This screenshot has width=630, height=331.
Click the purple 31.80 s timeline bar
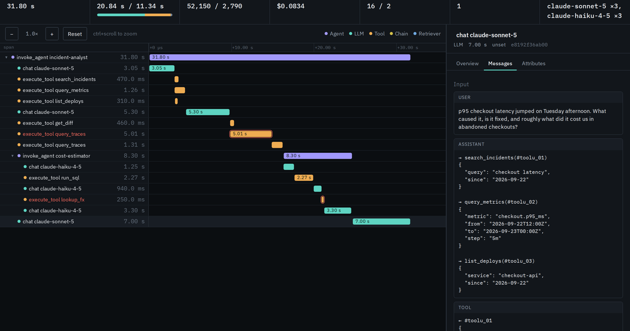click(280, 57)
